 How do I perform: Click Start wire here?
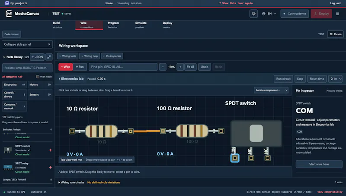pos(319,164)
